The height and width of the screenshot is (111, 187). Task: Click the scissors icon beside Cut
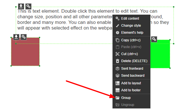[118, 54]
